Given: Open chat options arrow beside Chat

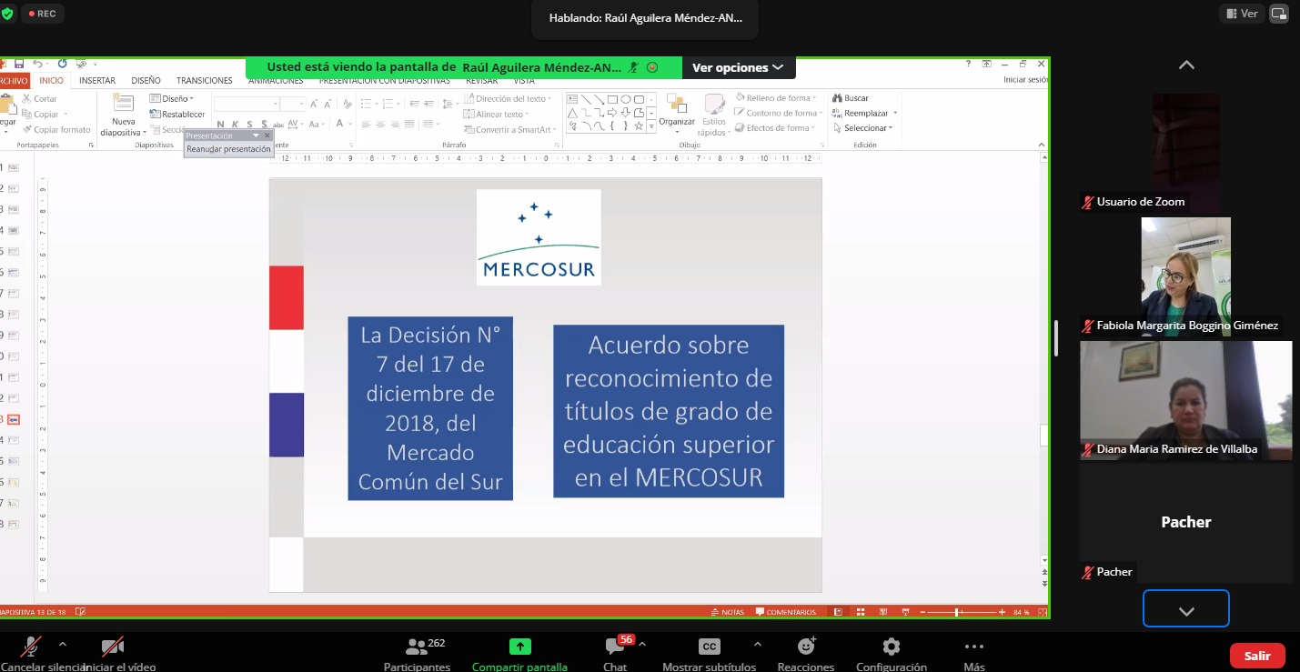Looking at the screenshot, I should click(642, 643).
